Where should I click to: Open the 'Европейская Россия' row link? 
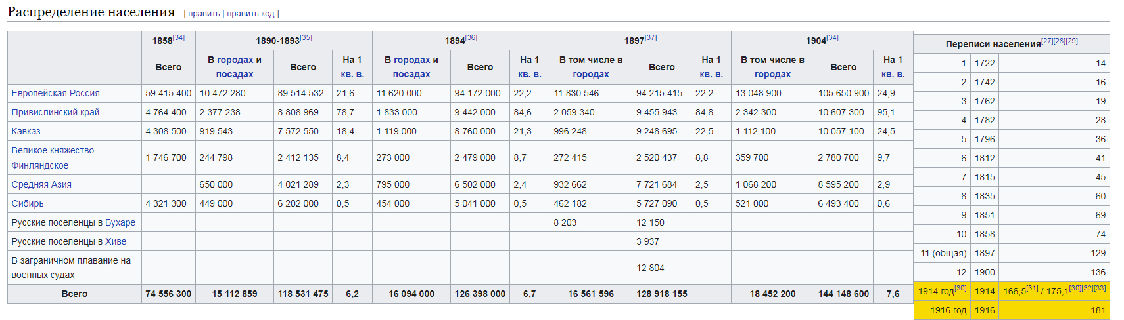(x=56, y=93)
